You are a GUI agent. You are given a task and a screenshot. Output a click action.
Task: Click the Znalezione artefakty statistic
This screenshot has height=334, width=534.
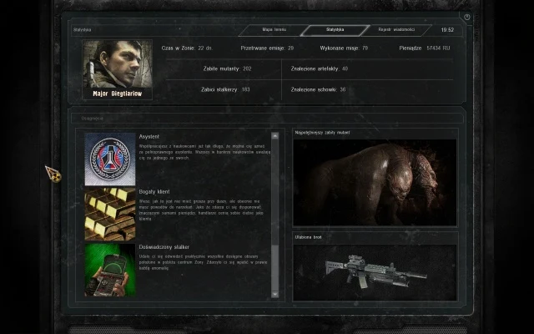tap(320, 68)
